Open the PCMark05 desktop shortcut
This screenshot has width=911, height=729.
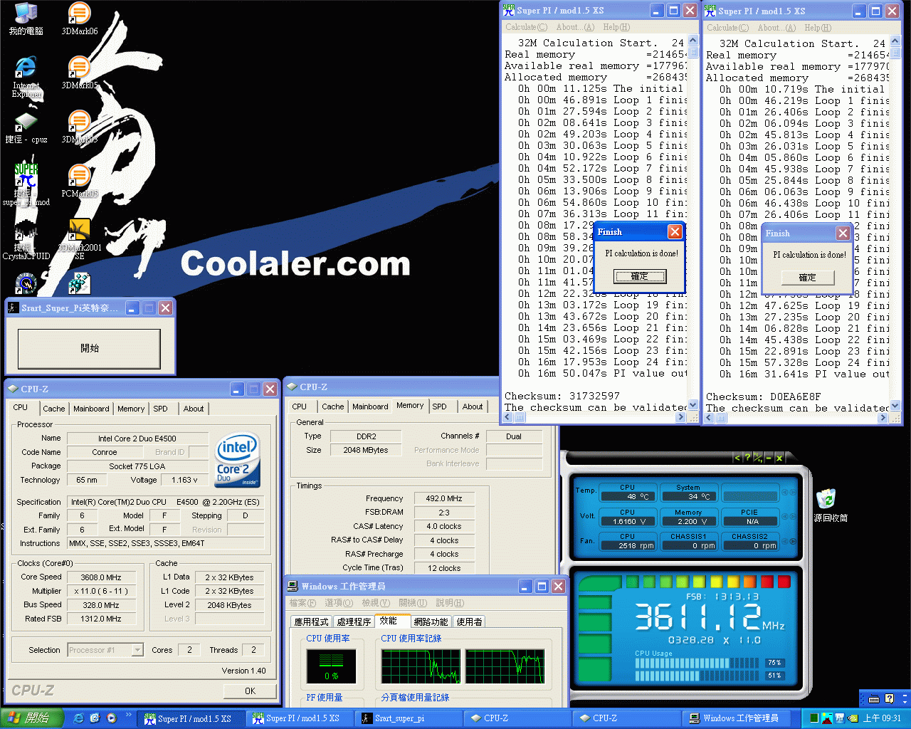click(x=79, y=181)
